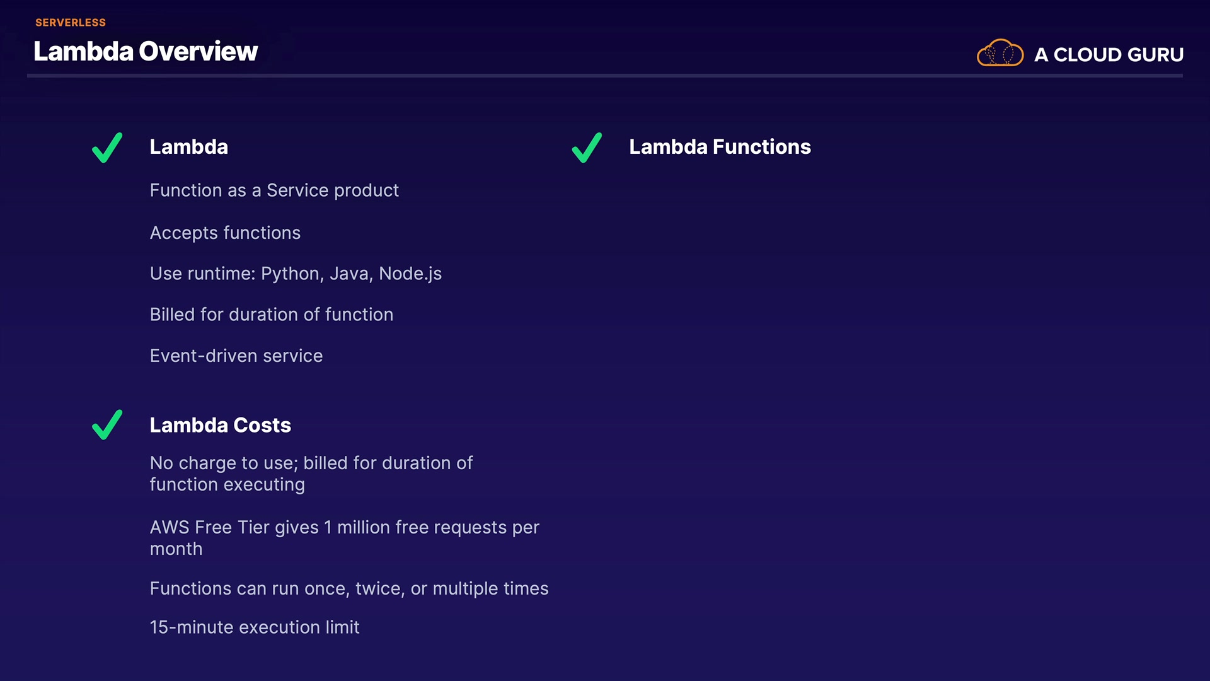Click the Functions can run once, twice line
The image size is (1210, 681).
point(349,589)
